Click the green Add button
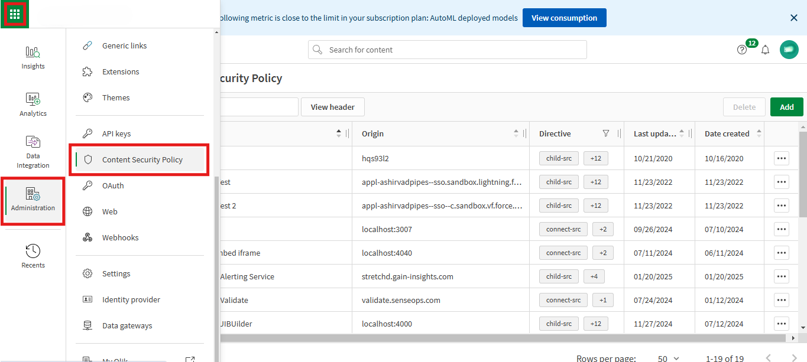Screen dimensions: 807x362 pyautogui.click(x=786, y=107)
